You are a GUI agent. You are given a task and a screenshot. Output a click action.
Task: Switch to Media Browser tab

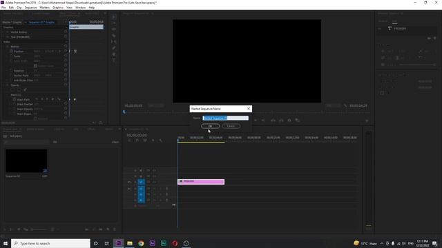click(35, 129)
